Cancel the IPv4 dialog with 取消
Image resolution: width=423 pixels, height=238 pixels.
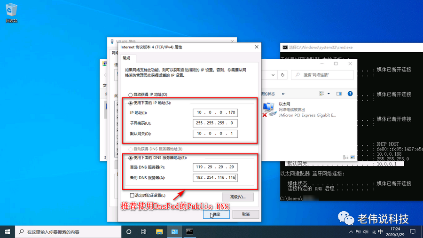246,214
